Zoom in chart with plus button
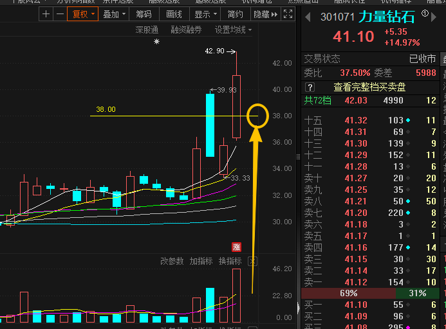The width and height of the screenshot is (446, 329). (x=46, y=14)
